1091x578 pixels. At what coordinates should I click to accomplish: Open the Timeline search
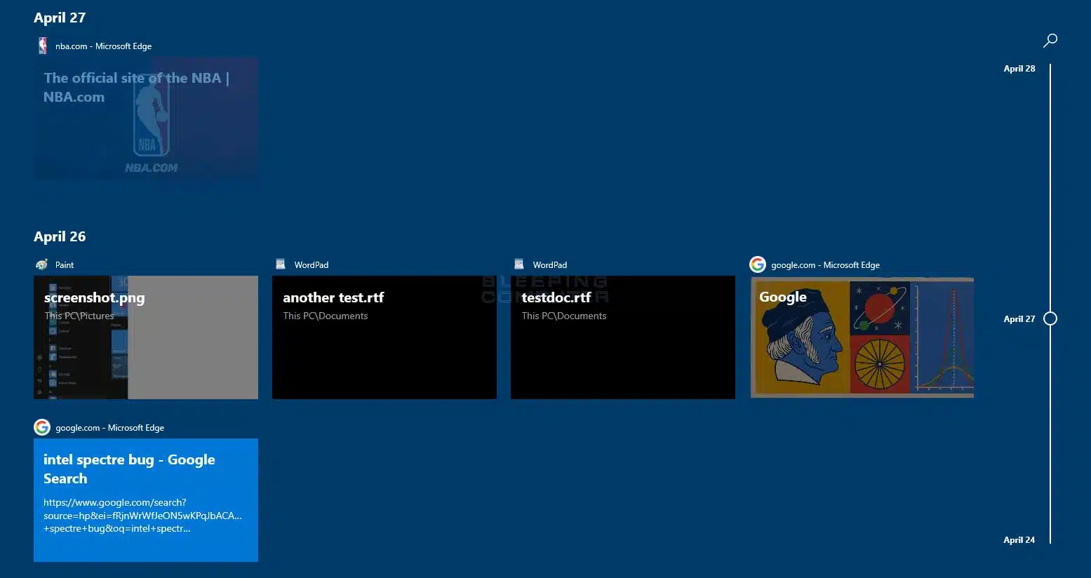pyautogui.click(x=1050, y=40)
